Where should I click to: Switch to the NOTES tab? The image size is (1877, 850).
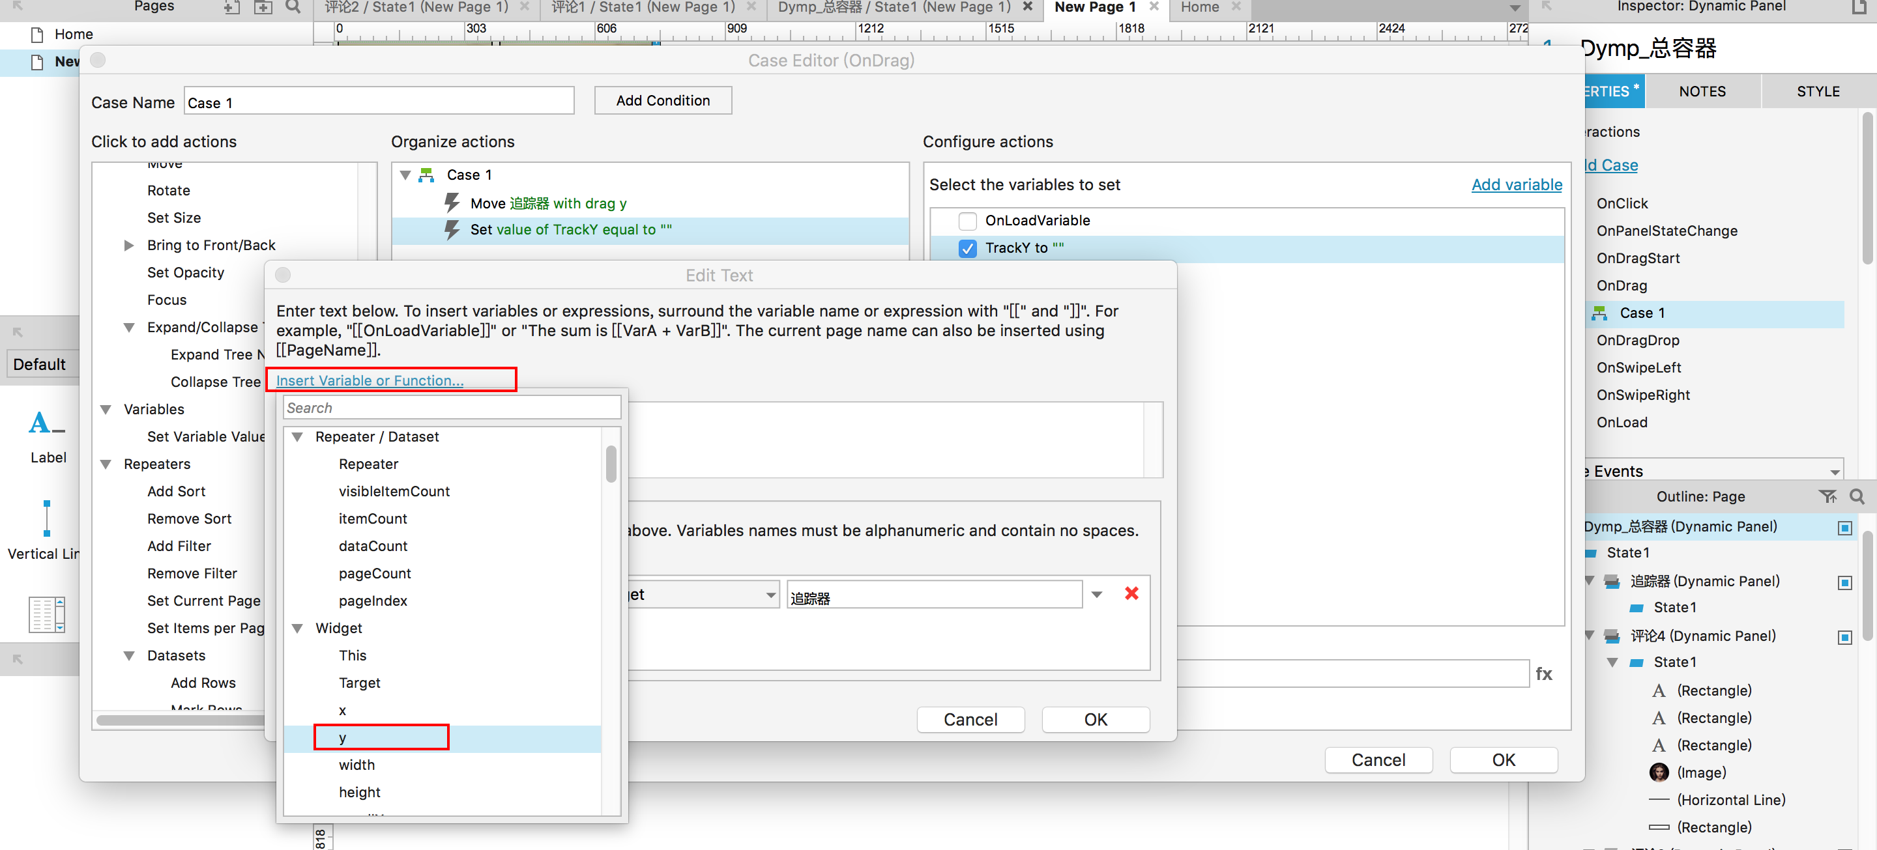click(x=1702, y=91)
